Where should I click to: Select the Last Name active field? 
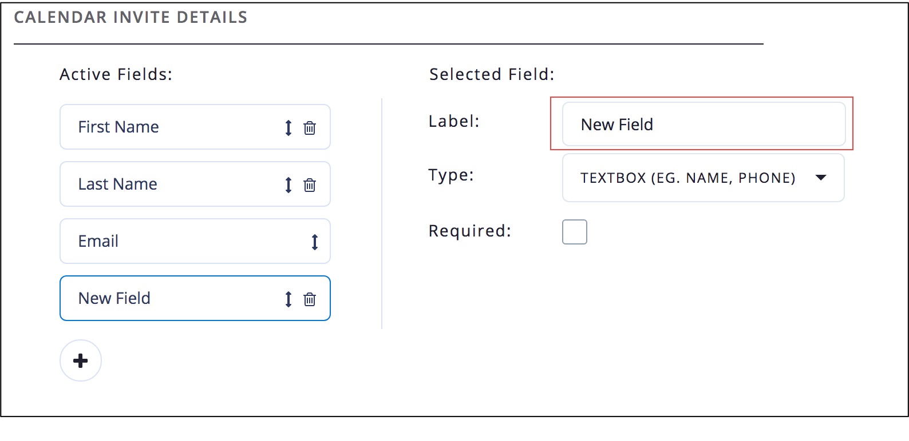pyautogui.click(x=172, y=184)
